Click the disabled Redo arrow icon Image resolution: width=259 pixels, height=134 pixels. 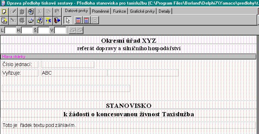pyautogui.click(x=22, y=21)
